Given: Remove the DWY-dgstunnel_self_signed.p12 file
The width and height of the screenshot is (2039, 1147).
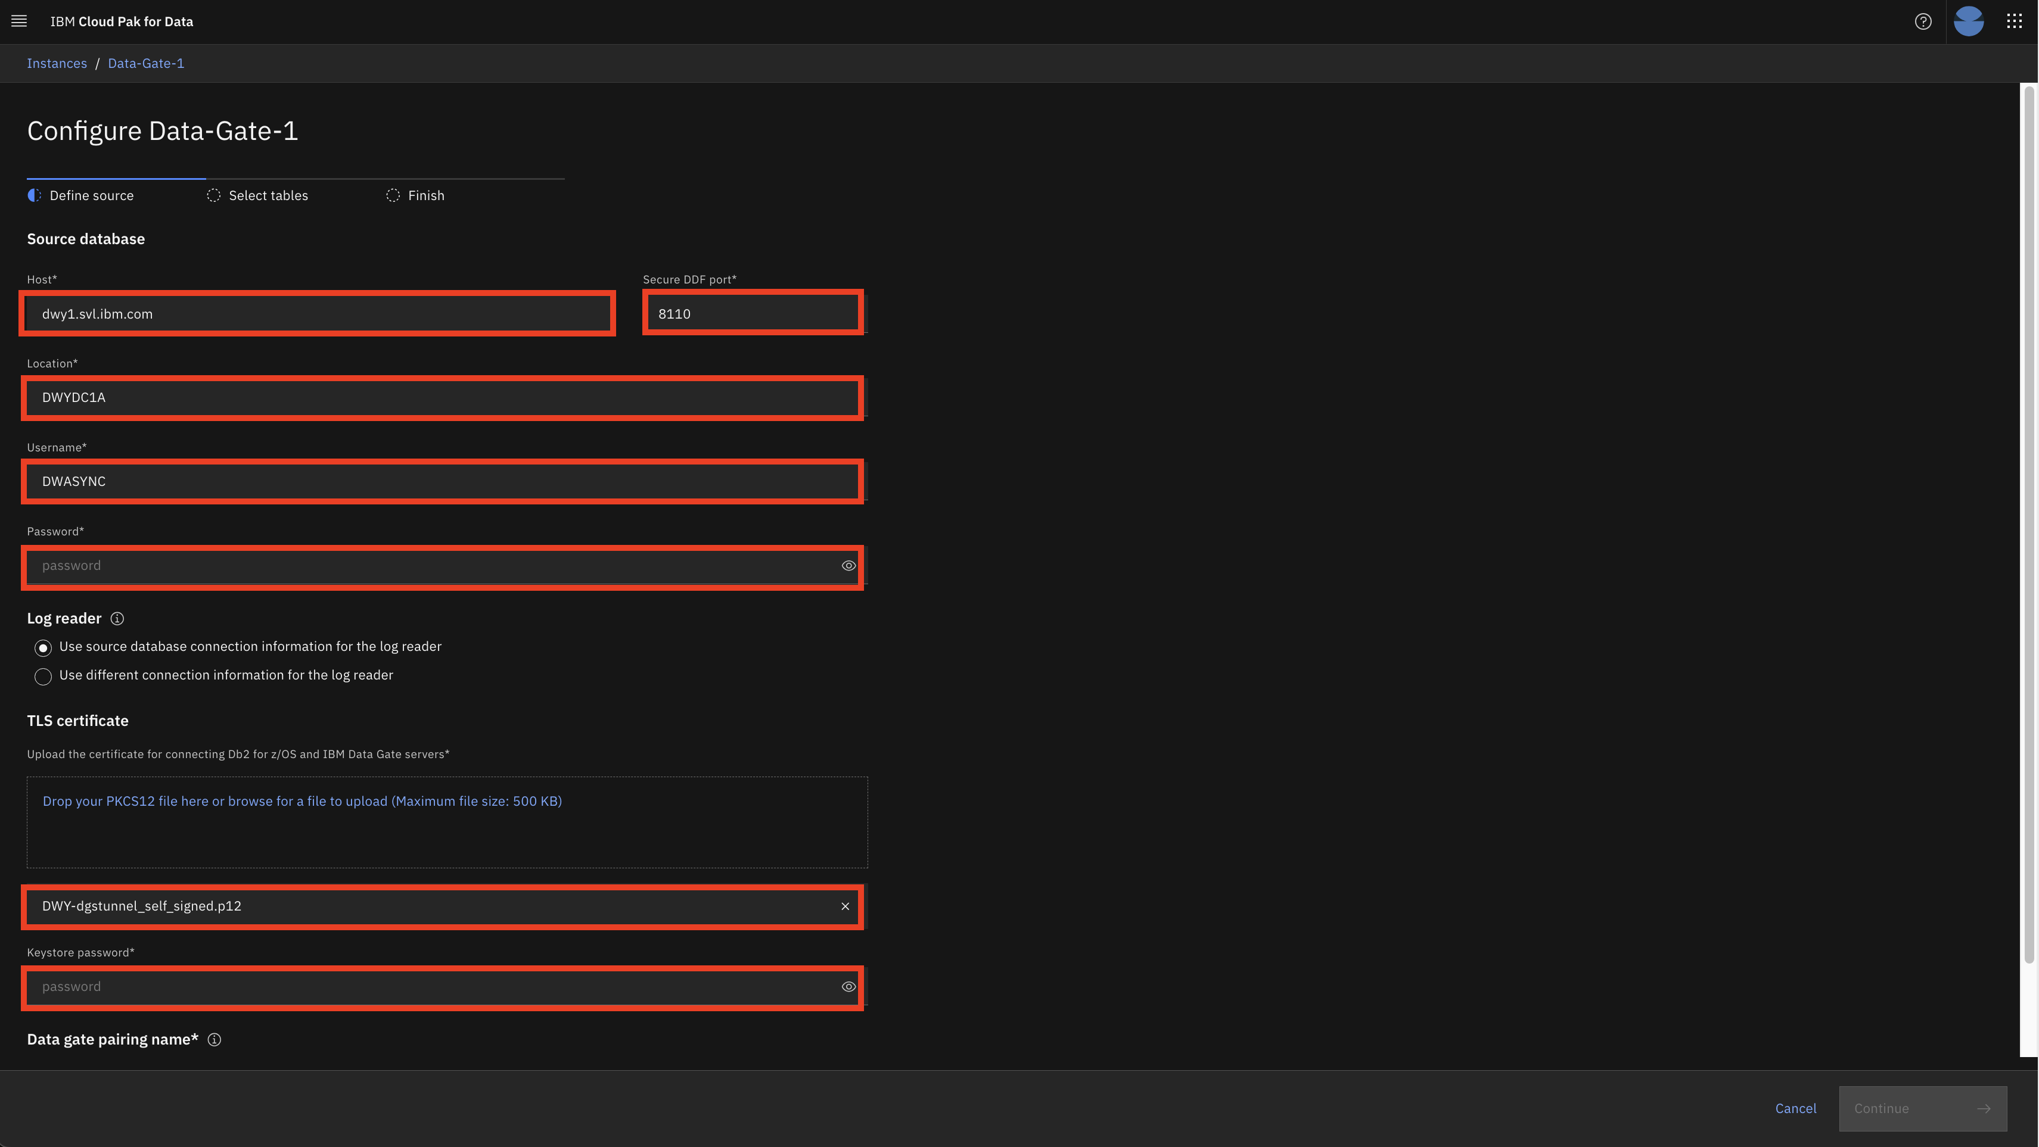Looking at the screenshot, I should (844, 906).
